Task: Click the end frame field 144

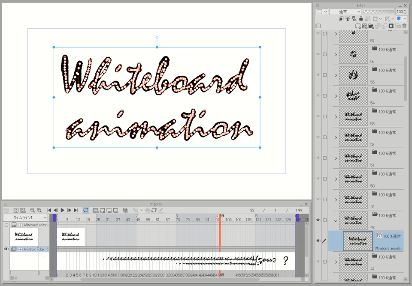Action: point(299,210)
